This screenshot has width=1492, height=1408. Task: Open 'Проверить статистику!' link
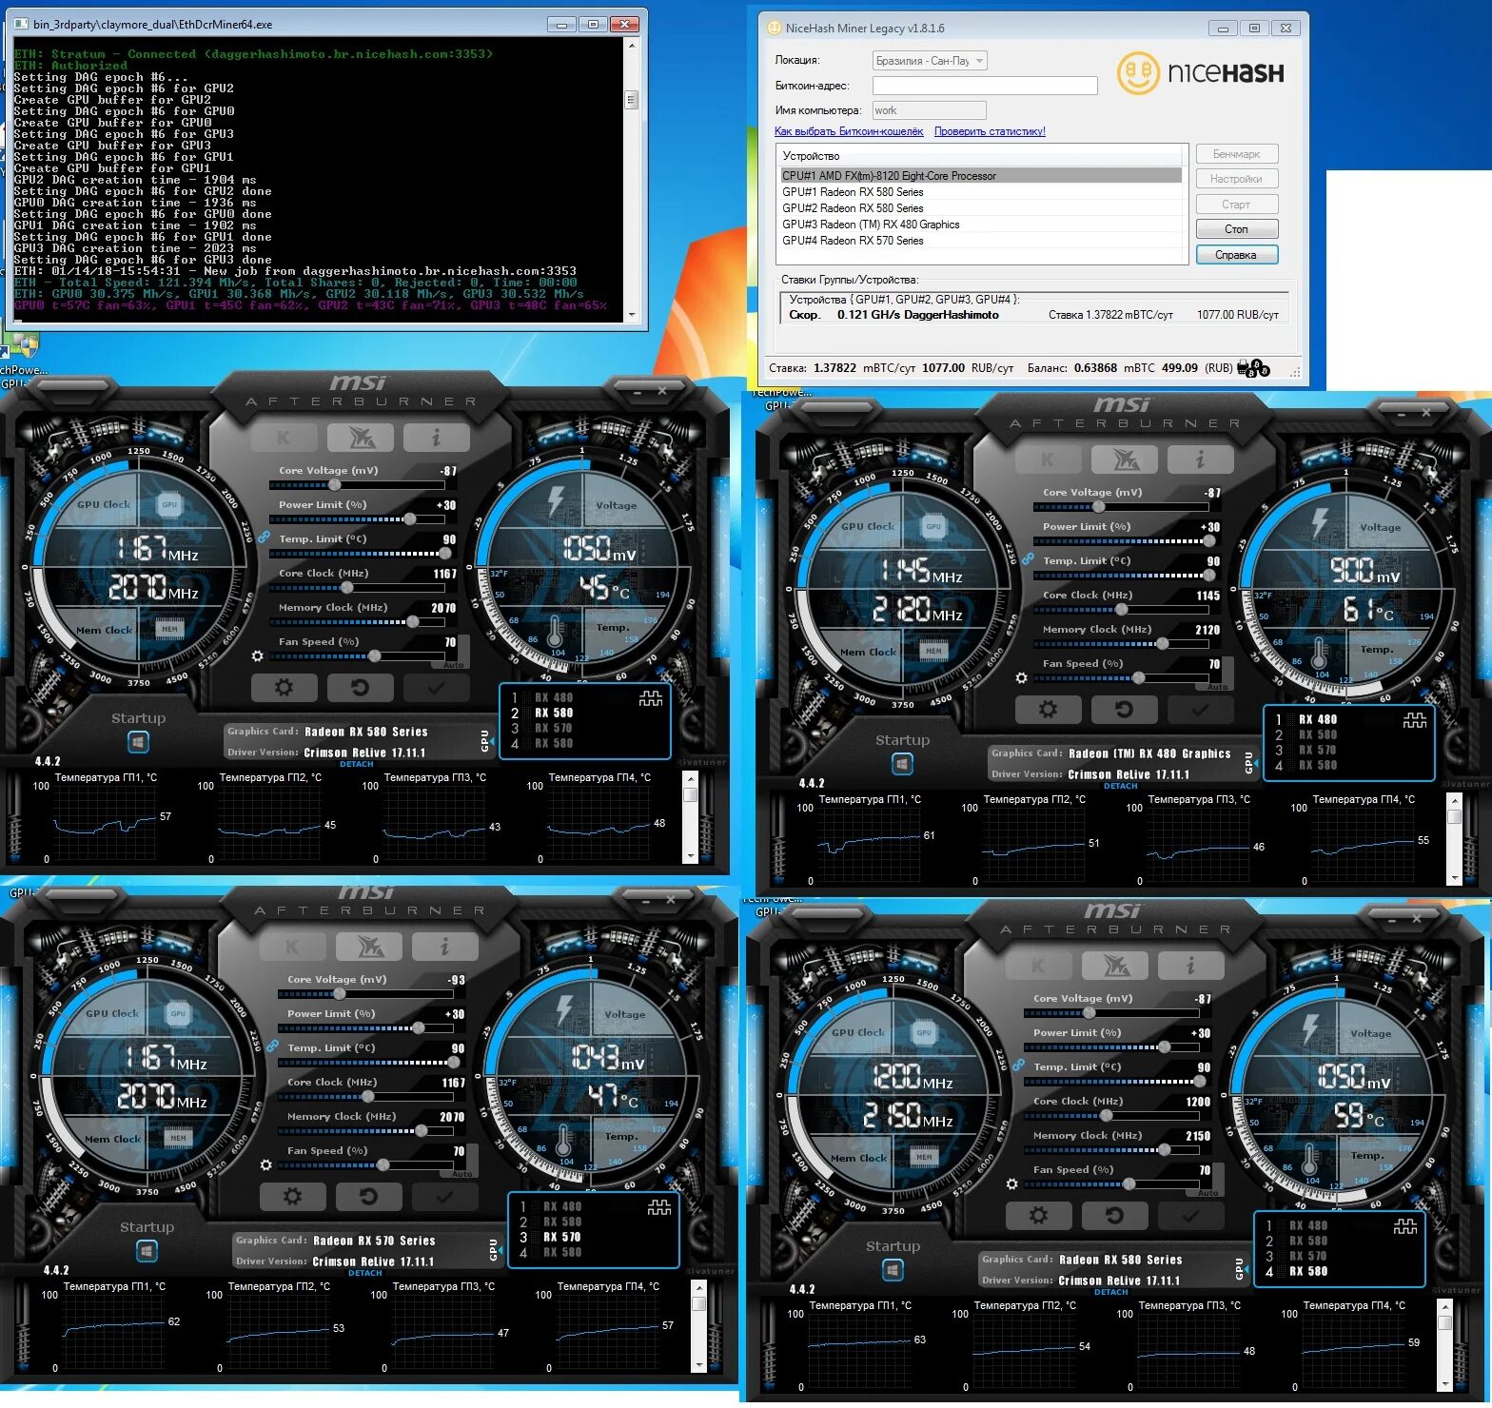[990, 131]
